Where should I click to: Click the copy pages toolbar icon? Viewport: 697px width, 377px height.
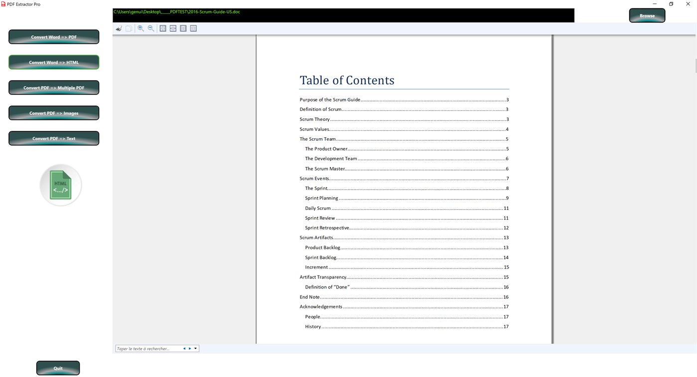[129, 28]
